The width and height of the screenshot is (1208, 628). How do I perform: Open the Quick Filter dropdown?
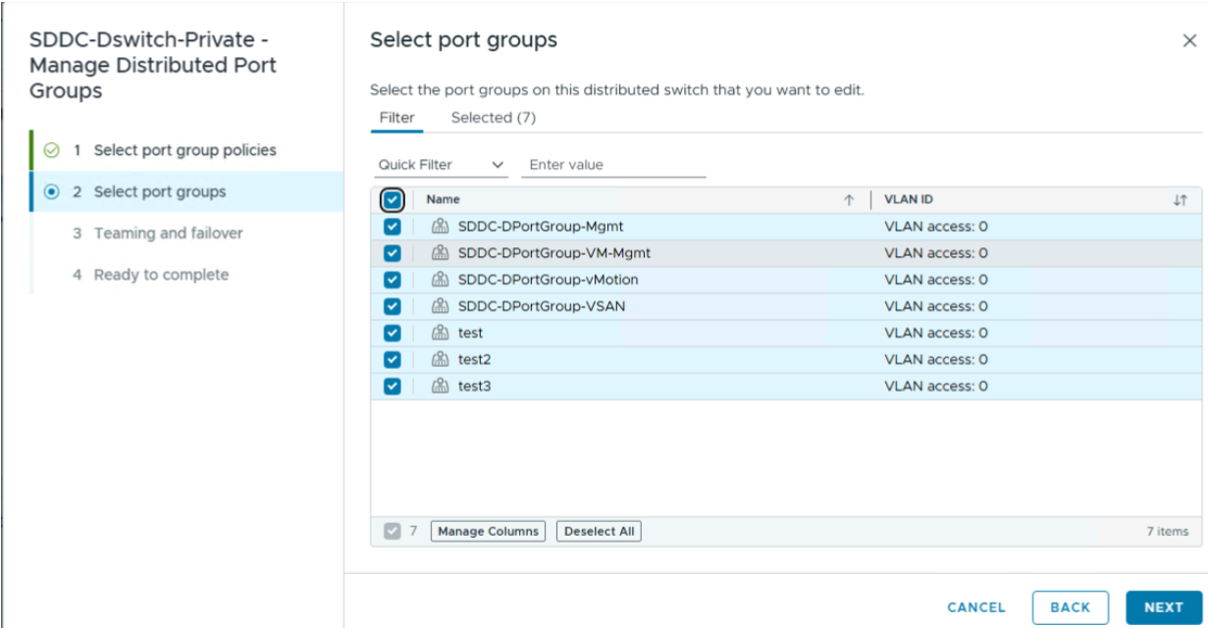coord(441,165)
